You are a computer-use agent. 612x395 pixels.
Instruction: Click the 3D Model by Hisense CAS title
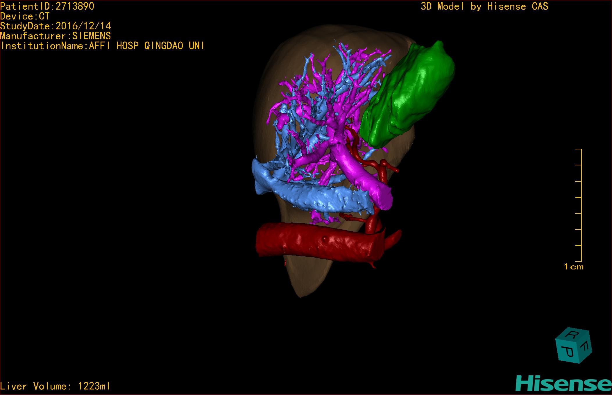coord(484,6)
